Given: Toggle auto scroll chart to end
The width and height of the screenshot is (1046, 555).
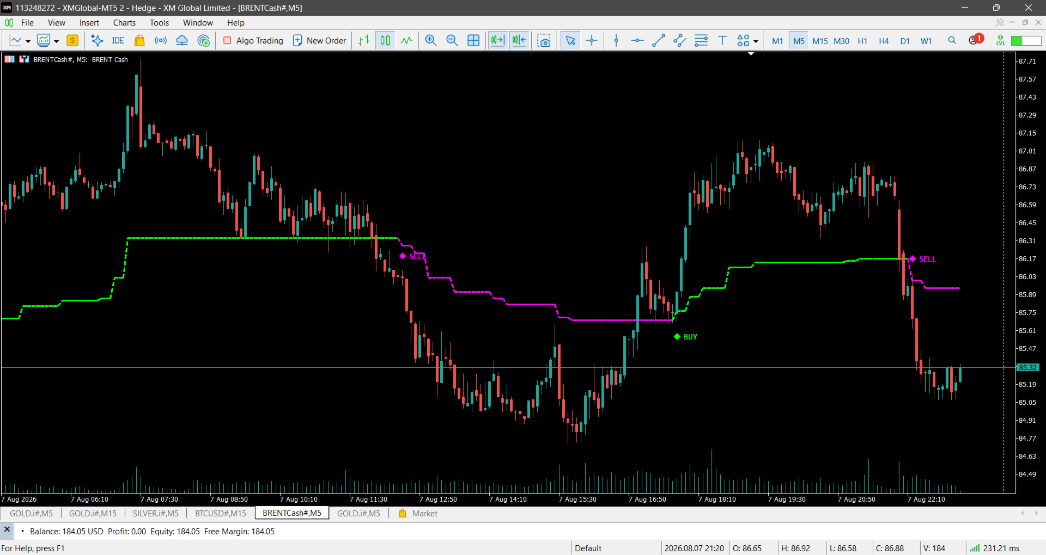Looking at the screenshot, I should click(498, 41).
